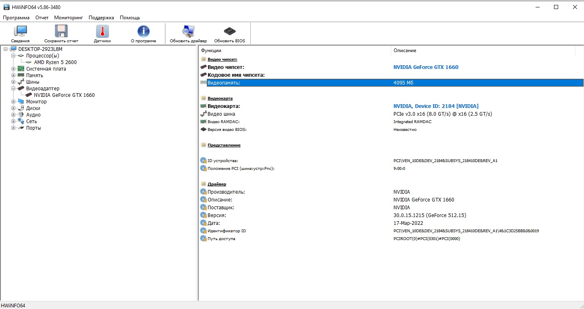
Task: Open the Мониторинг menu
Action: (69, 18)
